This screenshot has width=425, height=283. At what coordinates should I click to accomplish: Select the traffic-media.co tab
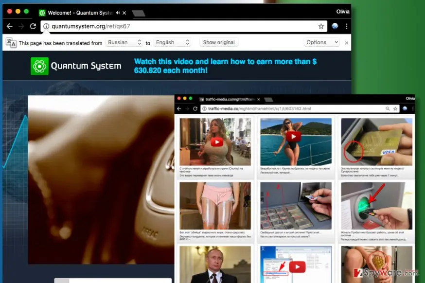pyautogui.click(x=230, y=99)
